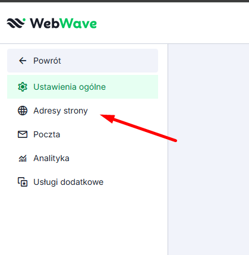249x255 pixels.
Task: Click the blank white header right of logo
Action: 172,23
